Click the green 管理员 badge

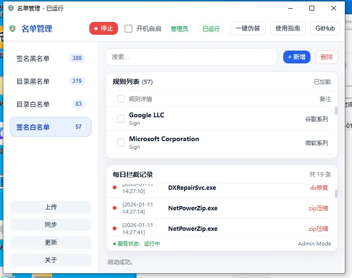tap(180, 29)
